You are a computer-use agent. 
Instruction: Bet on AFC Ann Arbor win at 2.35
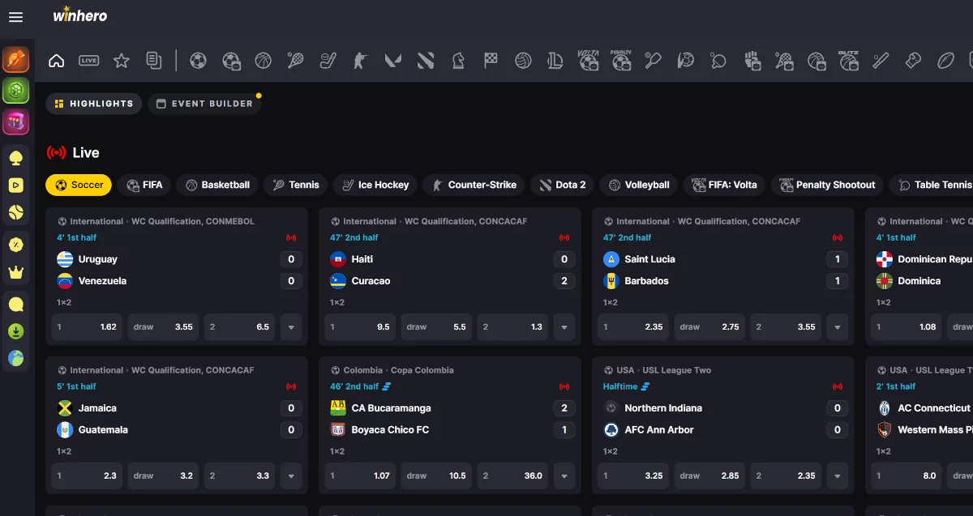(x=787, y=476)
